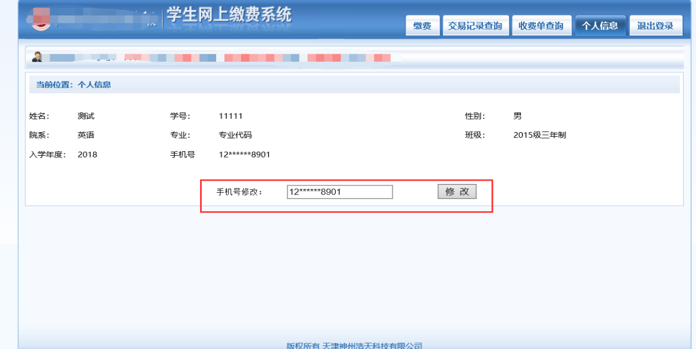Click the 学生网上缴费系统 title
The image size is (696, 349).
click(229, 16)
